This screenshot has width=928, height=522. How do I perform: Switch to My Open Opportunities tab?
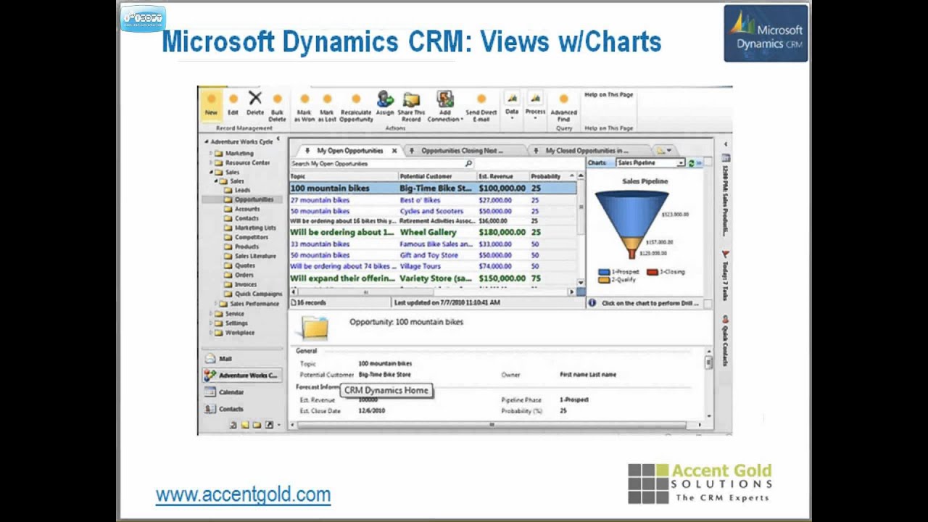pyautogui.click(x=349, y=151)
